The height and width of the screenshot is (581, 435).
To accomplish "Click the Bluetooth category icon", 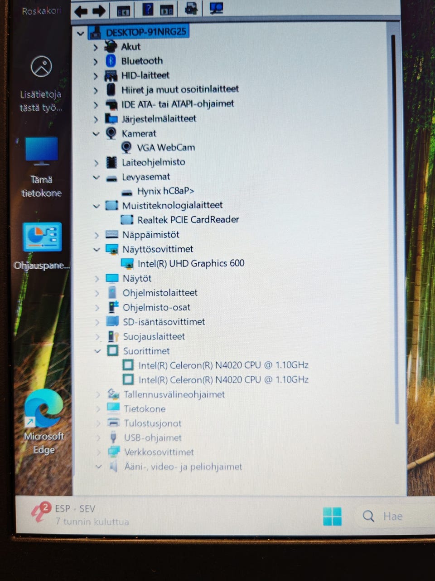I will [111, 60].
